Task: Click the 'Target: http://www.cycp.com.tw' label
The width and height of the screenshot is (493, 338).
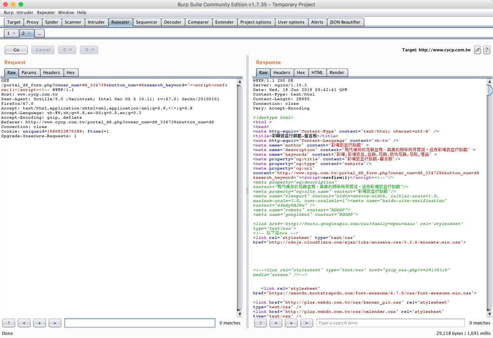Action: click(x=436, y=50)
